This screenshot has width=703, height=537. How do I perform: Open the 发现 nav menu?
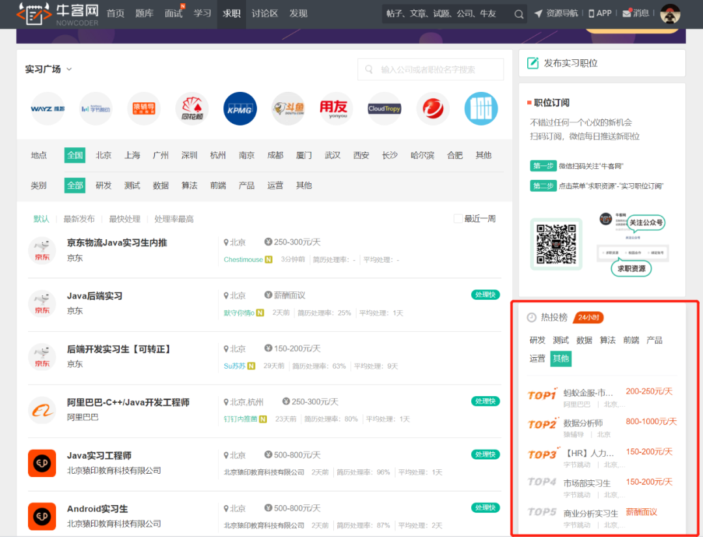tap(298, 14)
